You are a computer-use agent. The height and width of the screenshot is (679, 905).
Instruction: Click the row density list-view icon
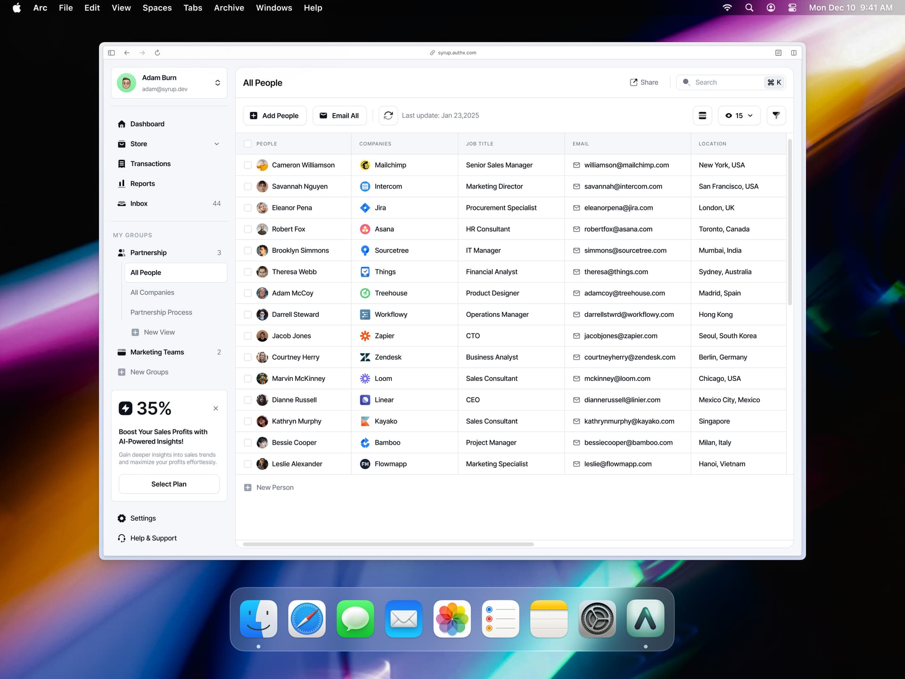(702, 116)
